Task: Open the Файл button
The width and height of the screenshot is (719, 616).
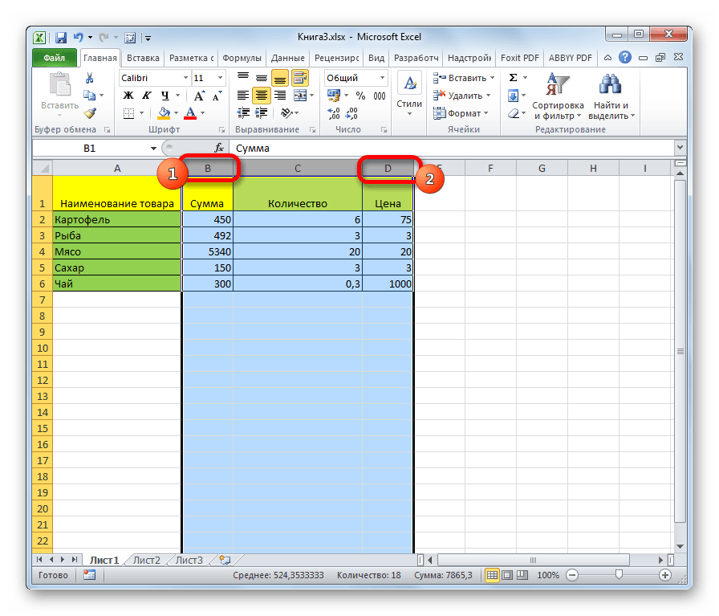Action: pyautogui.click(x=55, y=58)
